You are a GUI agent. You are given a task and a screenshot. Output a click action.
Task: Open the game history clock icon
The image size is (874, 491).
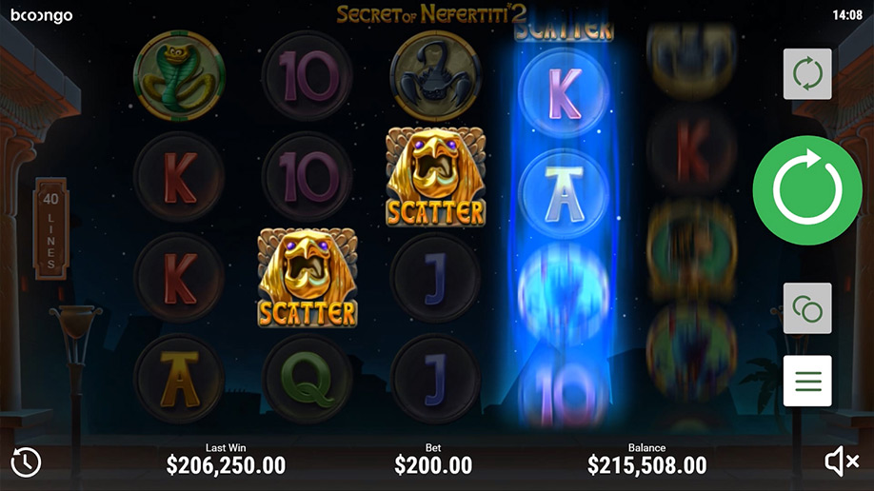pyautogui.click(x=26, y=462)
